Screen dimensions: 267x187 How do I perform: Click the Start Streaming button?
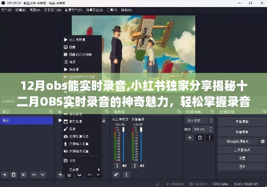[242, 122]
